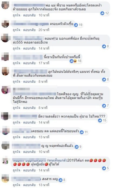117x188 pixels.
Task: Open the #คนเห็นแก่ตัว2019 hashtag link
Action: [x=57, y=160]
